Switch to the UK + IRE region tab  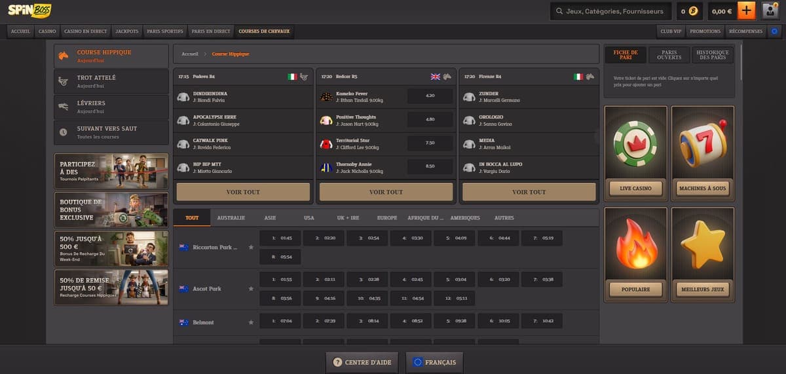pos(348,217)
